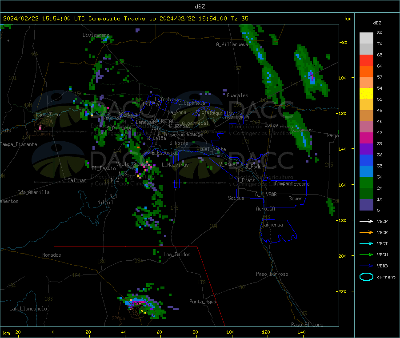The width and height of the screenshot is (400, 338).
Task: Click the 'Morados' map label
Action: pyautogui.click(x=52, y=255)
